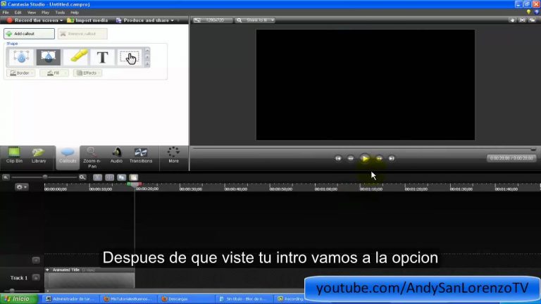
Task: Click the Paste tool on timeline toolbar
Action: pyautogui.click(x=134, y=177)
